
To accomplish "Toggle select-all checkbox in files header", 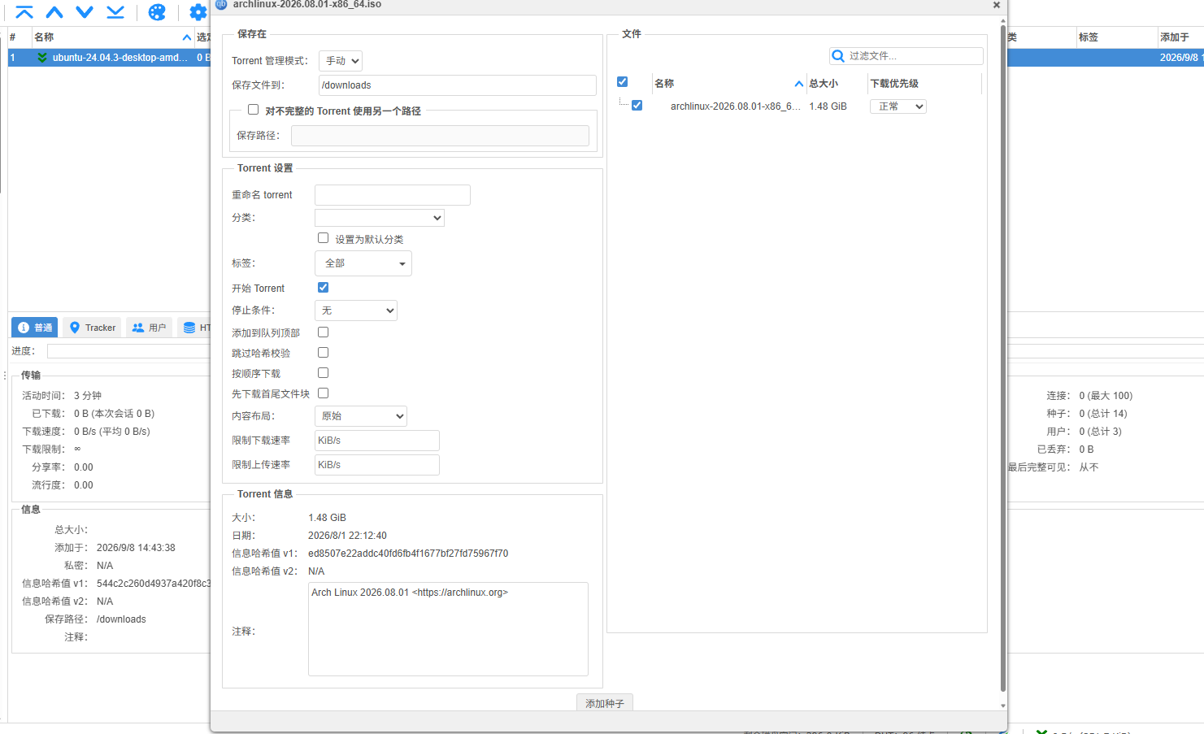I will [623, 82].
